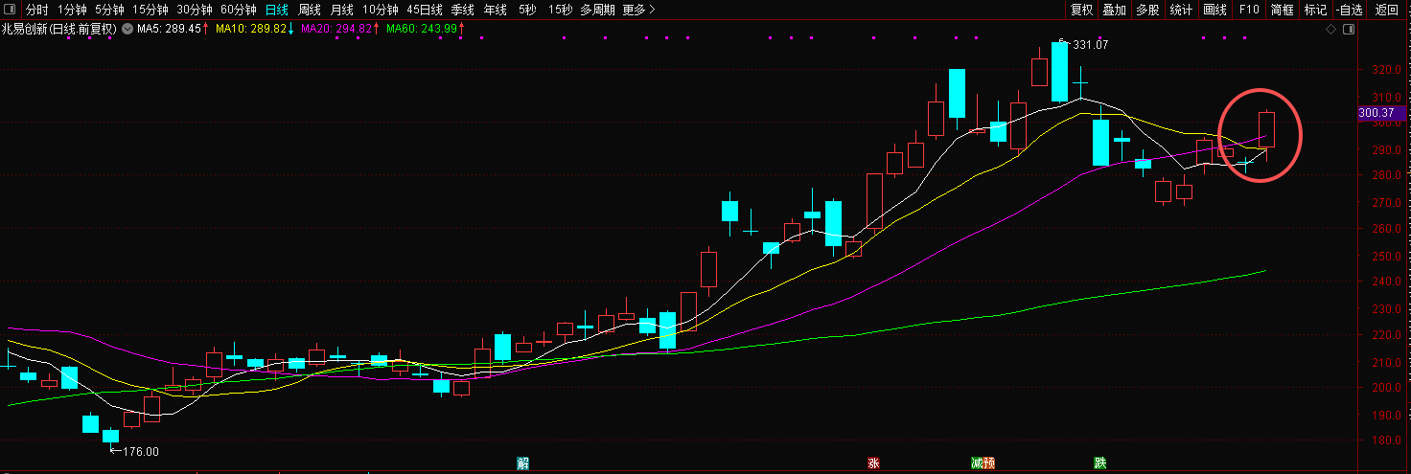The height and width of the screenshot is (474, 1411).
Task: Click the panel toggle icon at top-left
Action: (x=10, y=10)
